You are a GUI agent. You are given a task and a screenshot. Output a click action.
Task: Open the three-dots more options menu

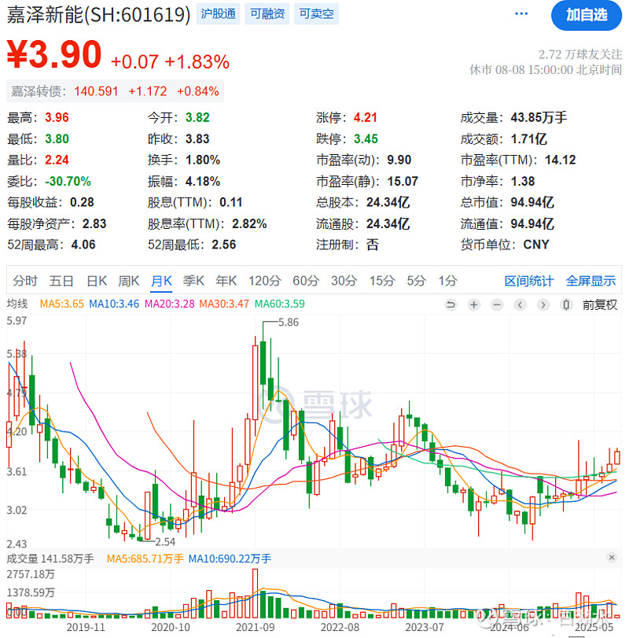pos(521,14)
